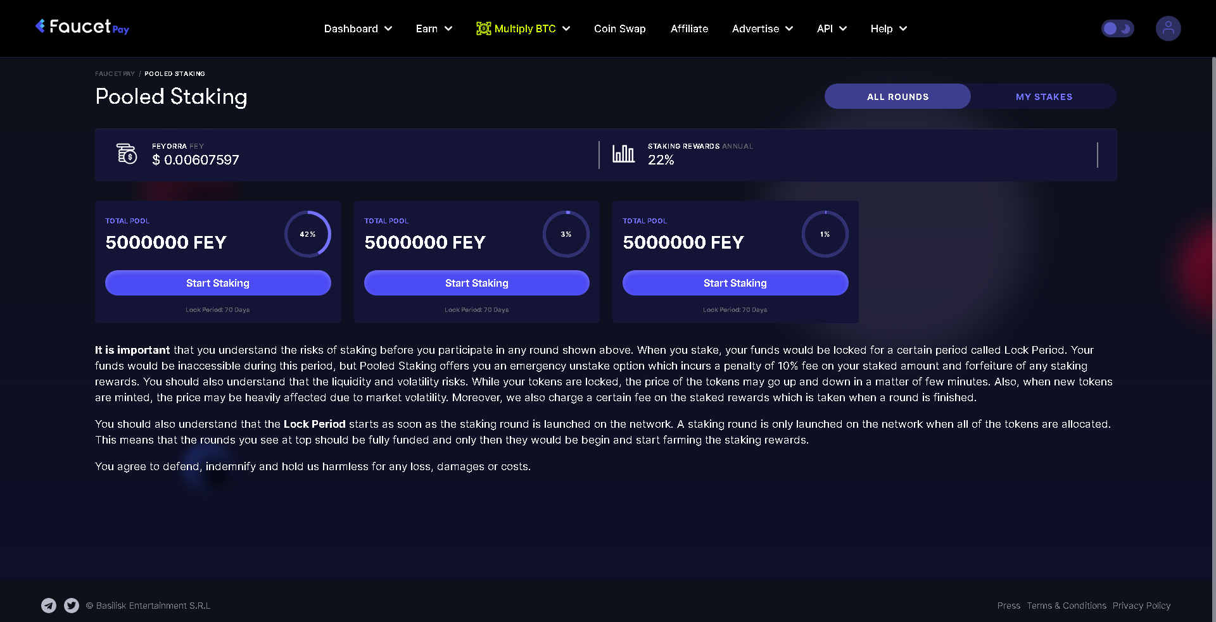Viewport: 1216px width, 622px height.
Task: Click the staking rewards bar chart icon
Action: point(623,154)
